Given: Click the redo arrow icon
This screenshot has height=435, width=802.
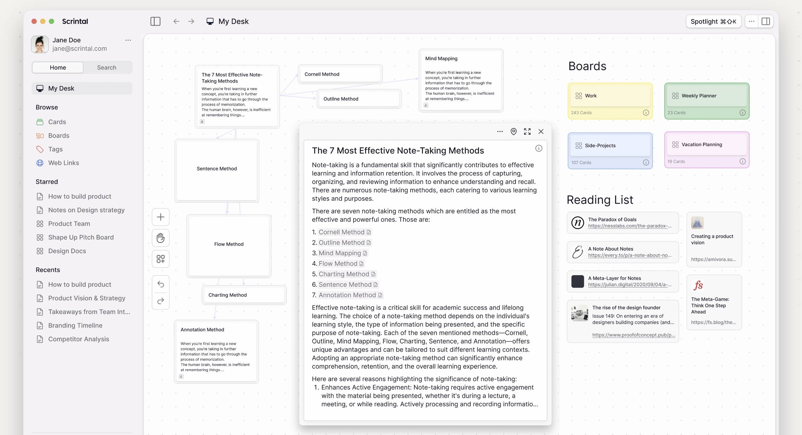Looking at the screenshot, I should pyautogui.click(x=160, y=301).
